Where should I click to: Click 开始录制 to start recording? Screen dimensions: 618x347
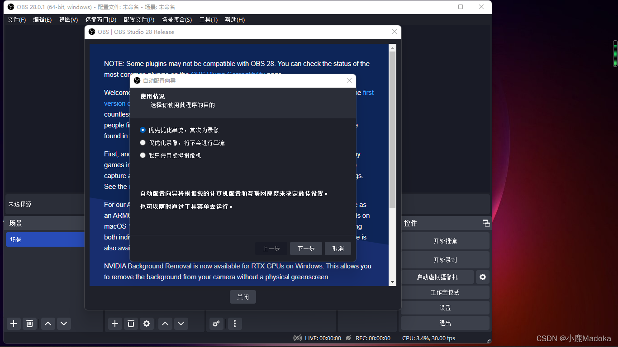[x=445, y=260]
